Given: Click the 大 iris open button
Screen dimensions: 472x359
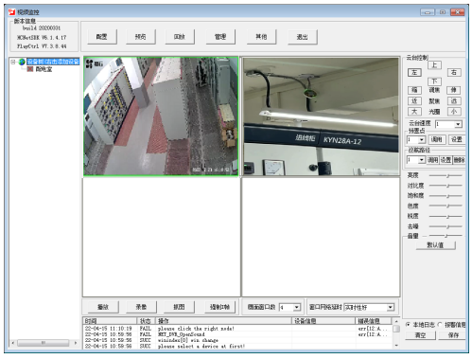Looking at the screenshot, I should click(414, 112).
